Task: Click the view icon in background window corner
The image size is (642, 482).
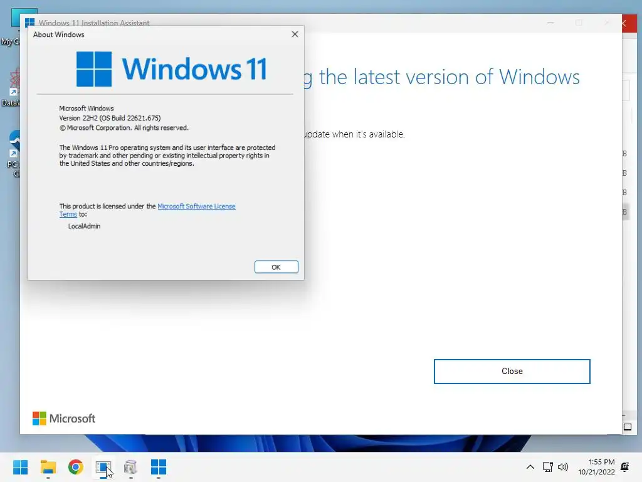Action: (627, 427)
